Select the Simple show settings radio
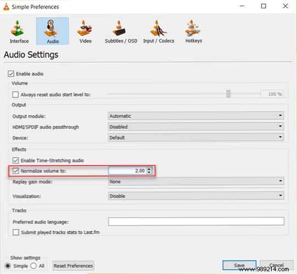The width and height of the screenshot is (297, 274). coord(8,266)
